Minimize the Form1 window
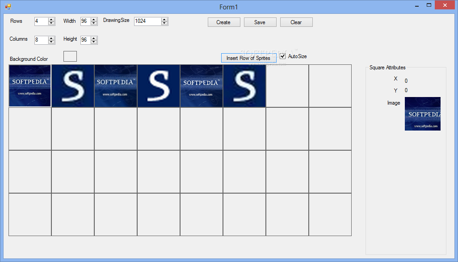The width and height of the screenshot is (458, 262). (417, 5)
